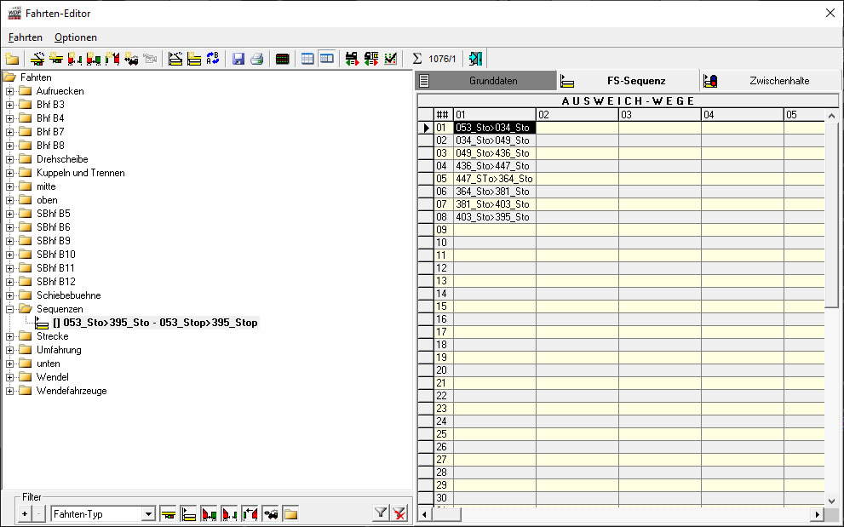Click the new folder icon in toolbar
844x527 pixels.
coord(12,59)
